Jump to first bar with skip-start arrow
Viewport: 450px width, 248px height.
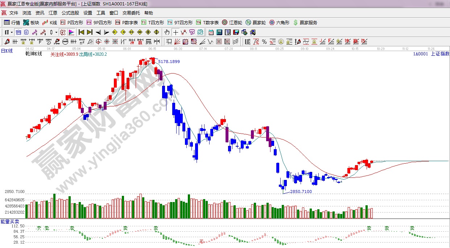[x=81, y=32]
